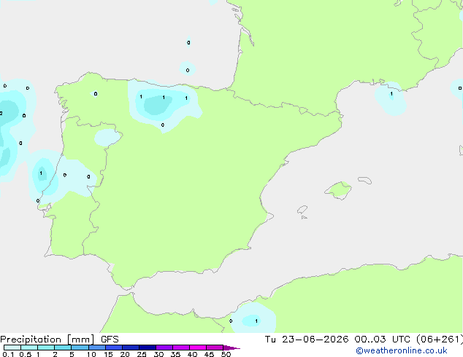
Task: Click the 40–45 mm magenta legend swatch
Action: click(198, 348)
